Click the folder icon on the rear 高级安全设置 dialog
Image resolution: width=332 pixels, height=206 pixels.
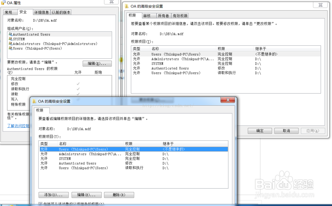[x=126, y=5]
